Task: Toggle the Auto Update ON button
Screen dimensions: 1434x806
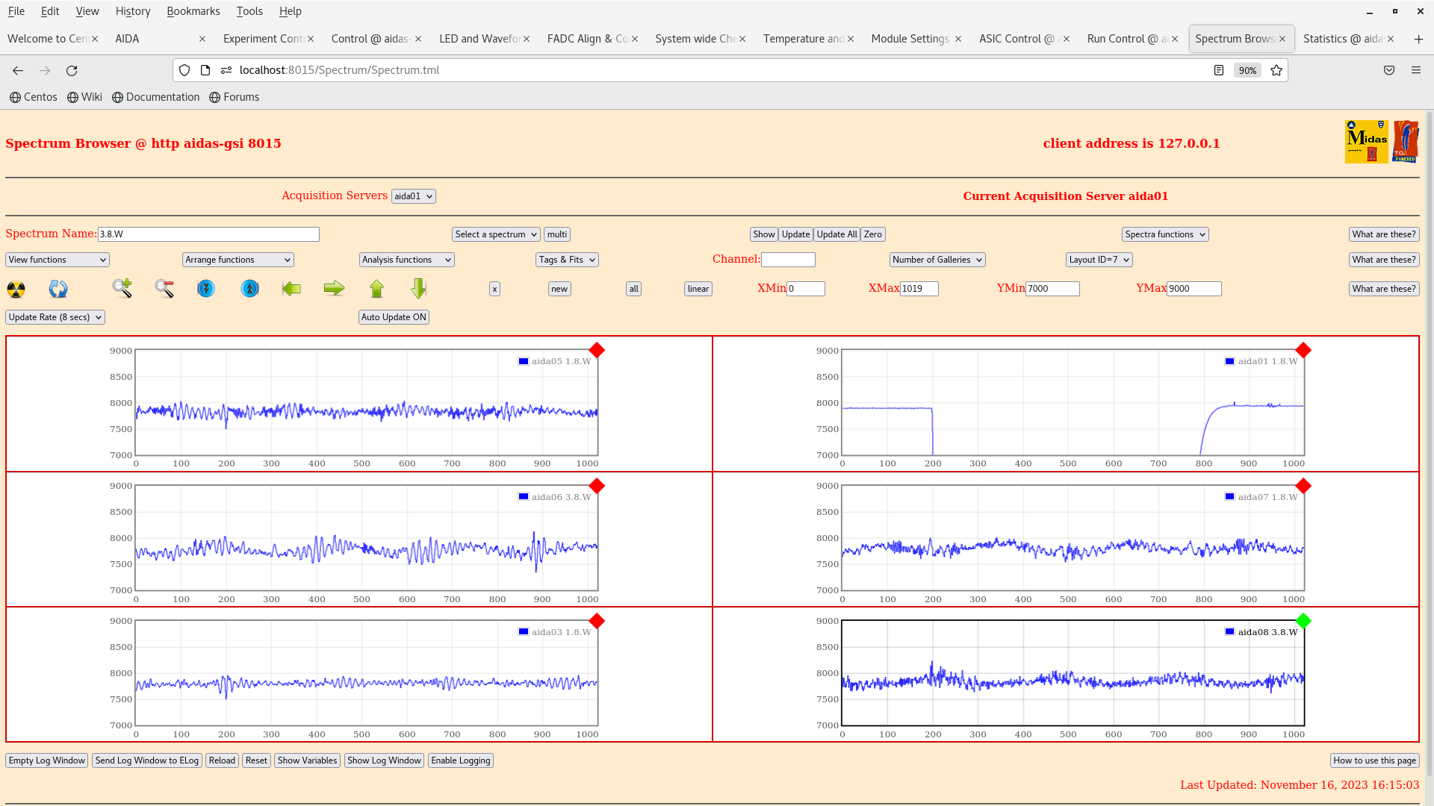Action: (394, 317)
